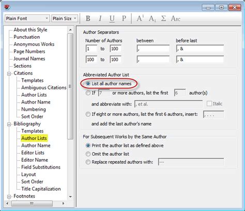Click second row ending author number field

116,59
